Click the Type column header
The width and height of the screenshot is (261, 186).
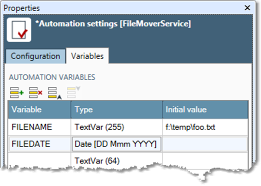(116, 110)
